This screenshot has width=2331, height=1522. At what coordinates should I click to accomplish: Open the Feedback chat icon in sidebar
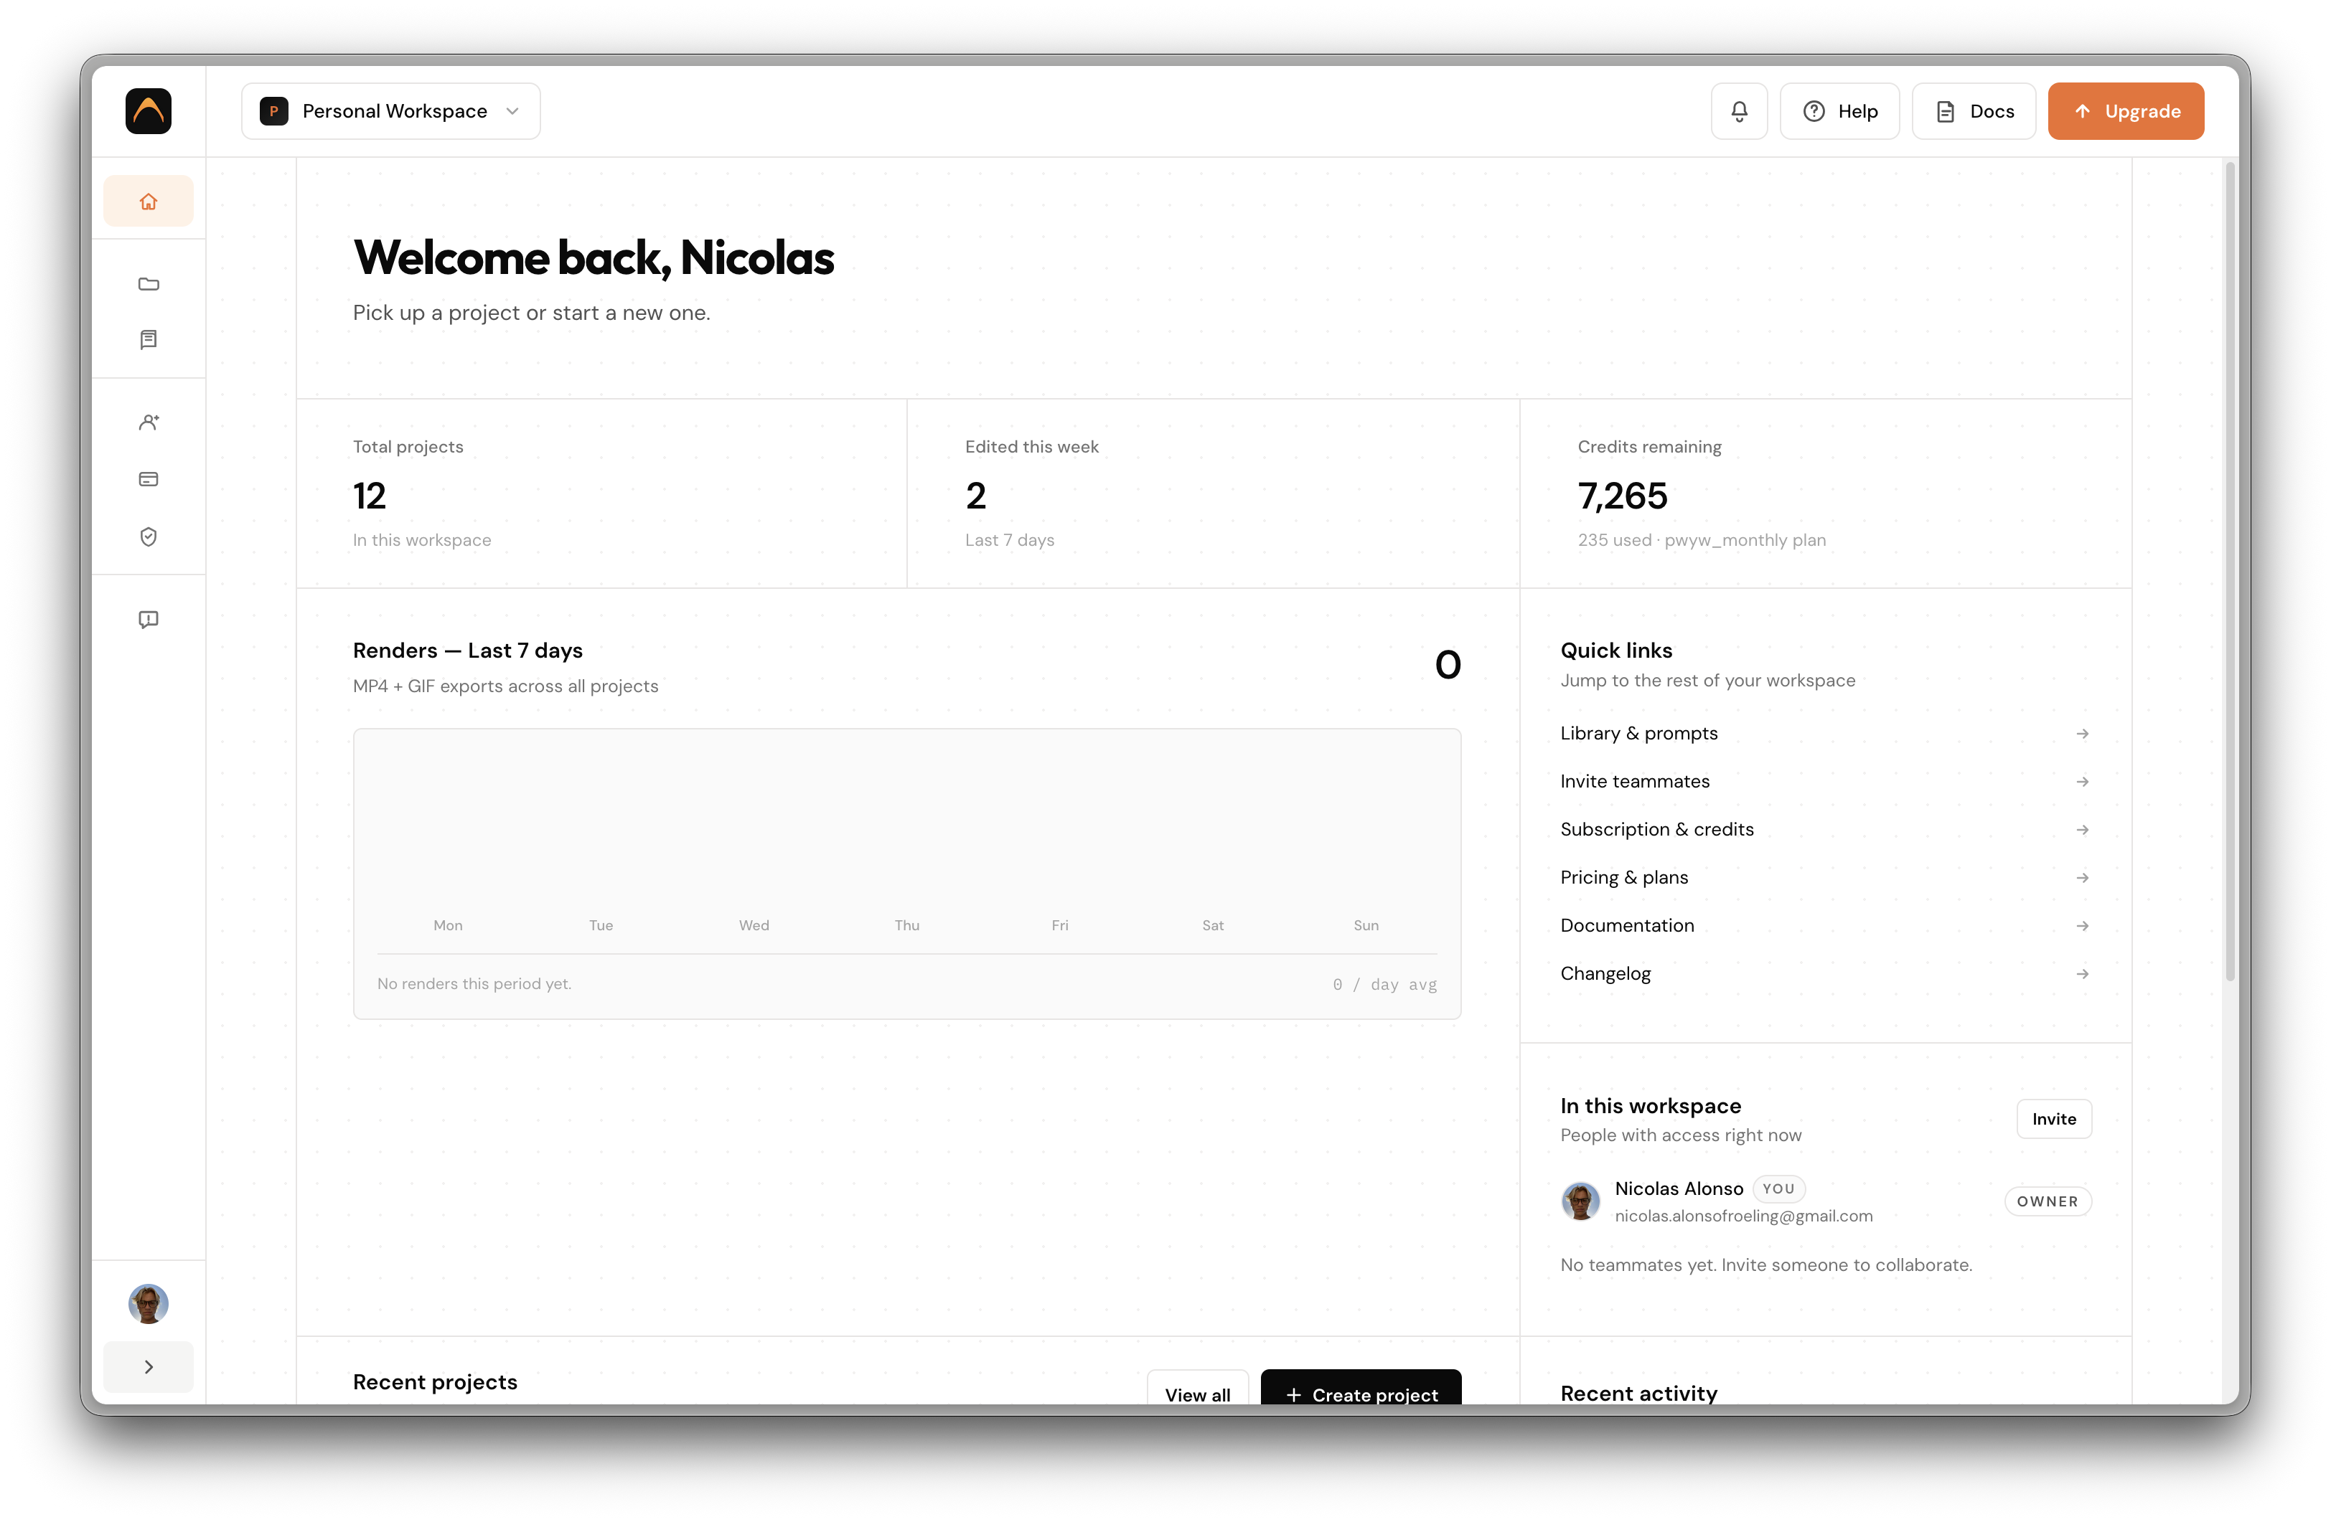tap(149, 620)
